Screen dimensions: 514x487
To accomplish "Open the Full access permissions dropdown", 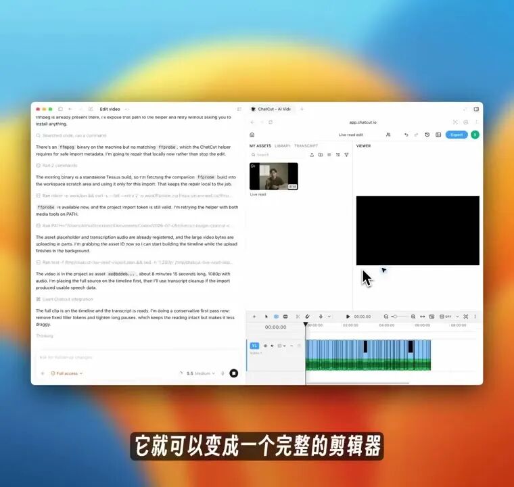I will point(66,373).
